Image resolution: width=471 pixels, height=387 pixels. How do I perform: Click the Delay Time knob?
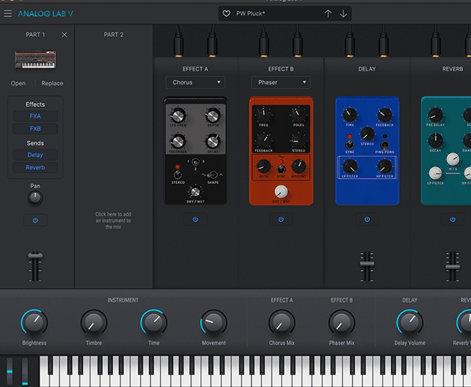click(350, 114)
